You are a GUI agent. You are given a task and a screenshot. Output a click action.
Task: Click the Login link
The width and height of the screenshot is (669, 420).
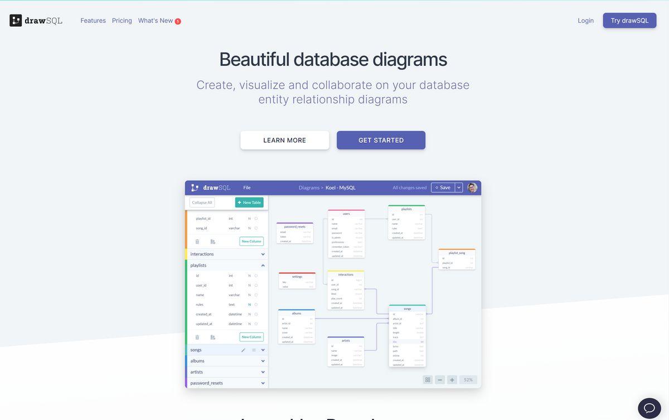pyautogui.click(x=586, y=21)
